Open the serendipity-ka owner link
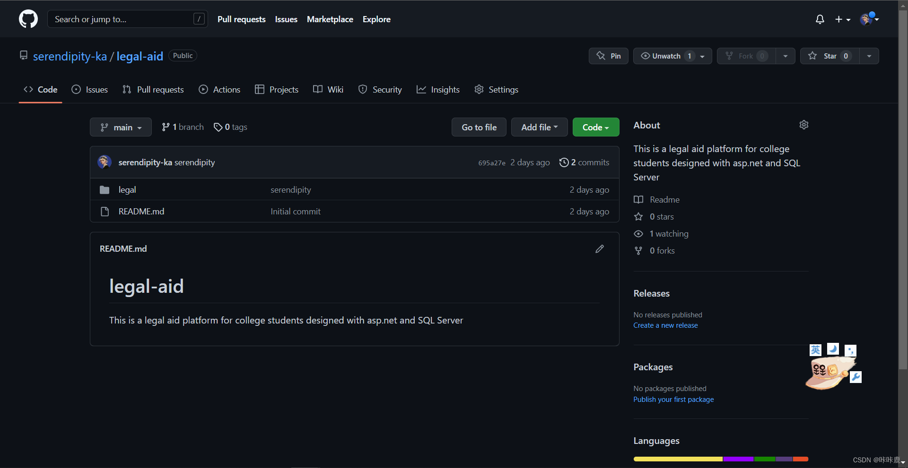The height and width of the screenshot is (468, 908). tap(70, 56)
